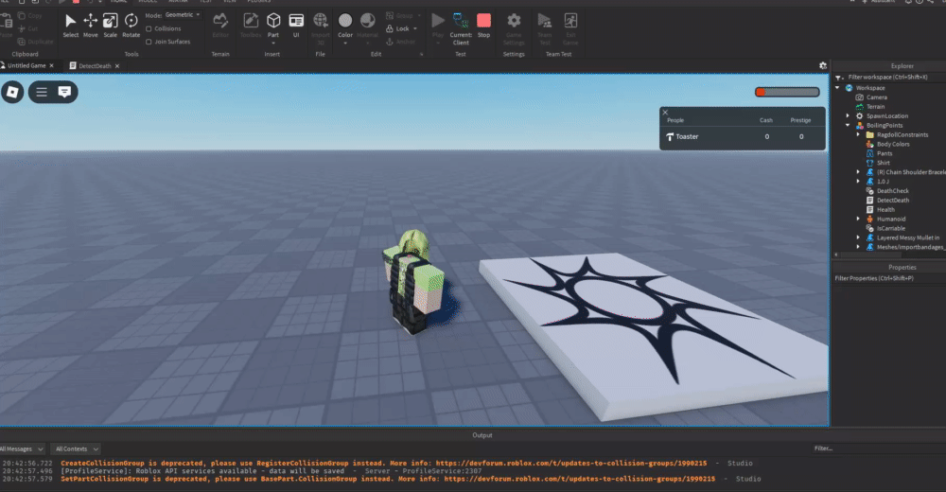This screenshot has width=946, height=492.
Task: Open the Roblox menu button in viewport
Action: pyautogui.click(x=12, y=92)
